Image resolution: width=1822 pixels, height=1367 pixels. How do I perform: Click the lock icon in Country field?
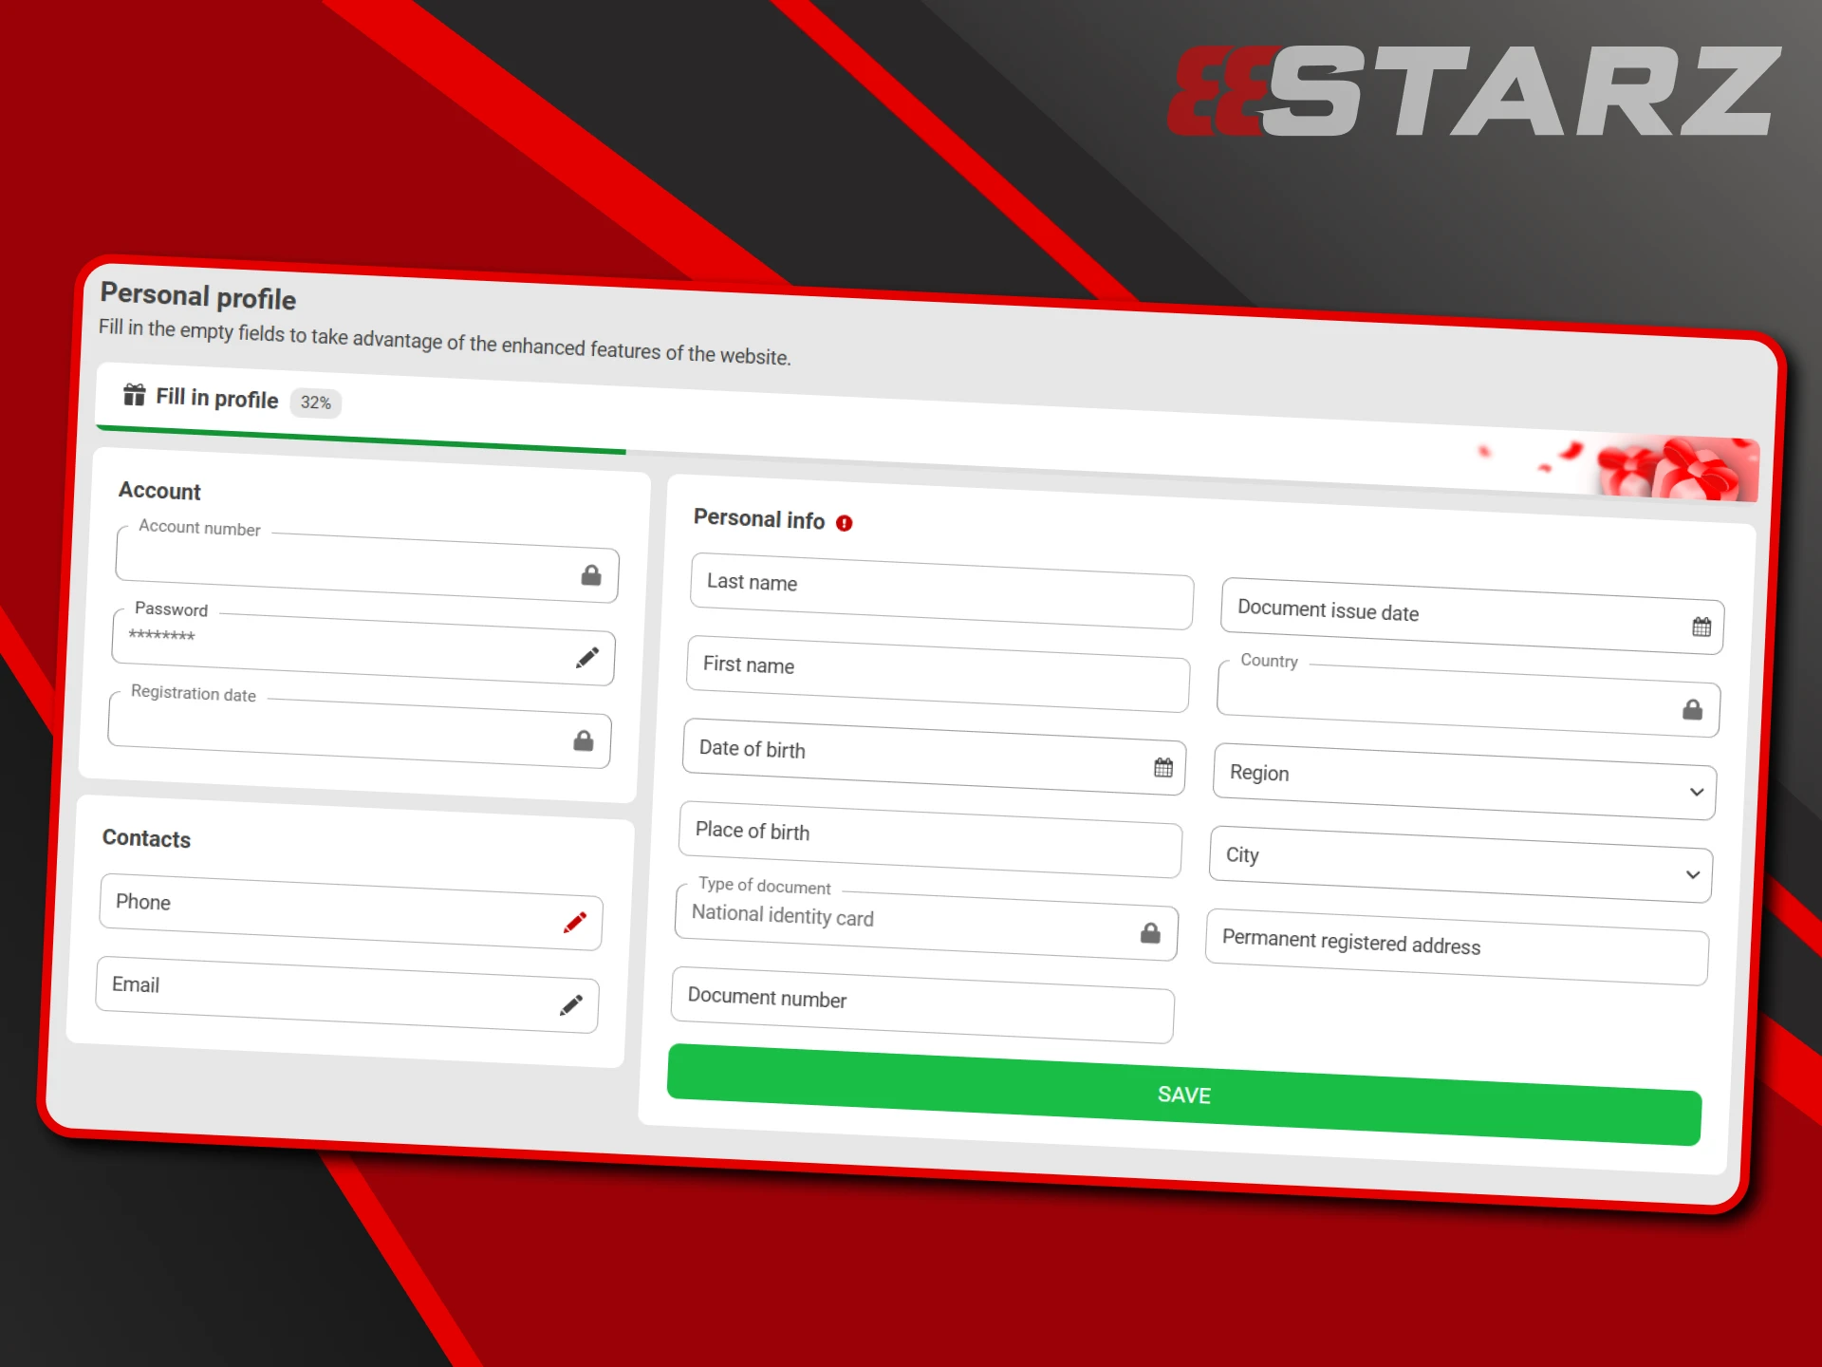pyautogui.click(x=1693, y=709)
